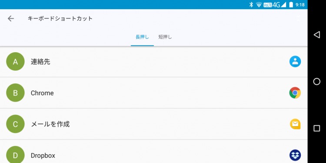Select the green C key circle
The image size is (326, 163).
click(x=15, y=124)
